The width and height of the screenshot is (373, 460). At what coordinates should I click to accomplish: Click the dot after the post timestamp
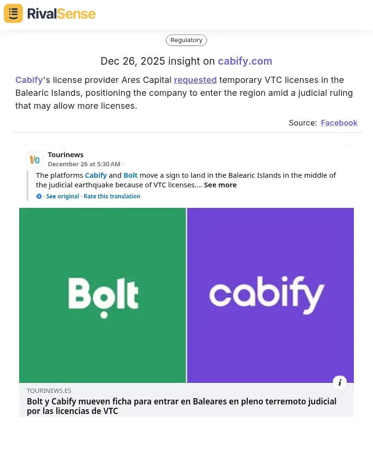click(x=123, y=164)
